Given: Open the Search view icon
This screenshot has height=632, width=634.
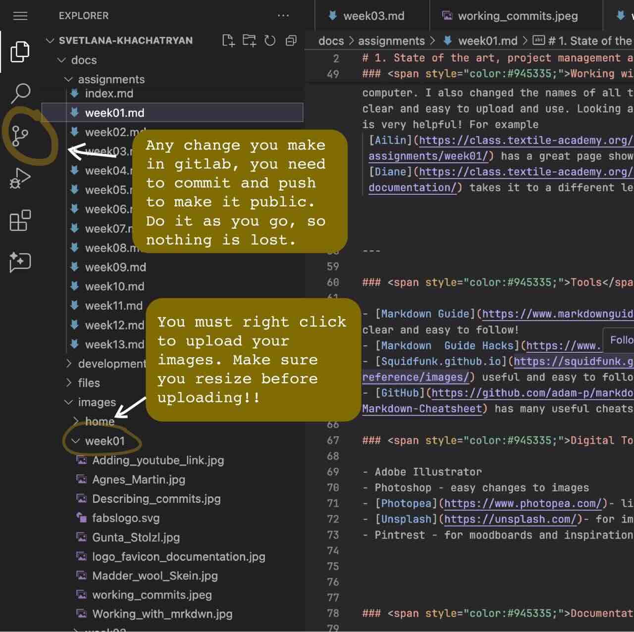Looking at the screenshot, I should tap(20, 93).
